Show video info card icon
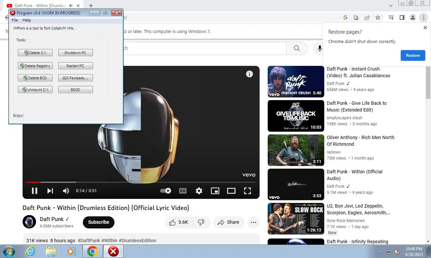Image resolution: width=431 pixels, height=258 pixels. pyautogui.click(x=250, y=74)
